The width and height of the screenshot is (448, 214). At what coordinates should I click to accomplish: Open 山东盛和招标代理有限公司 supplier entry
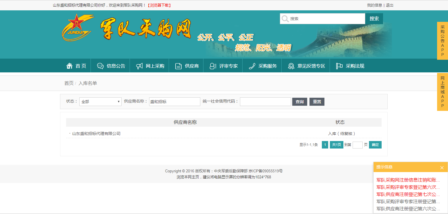[96, 134]
